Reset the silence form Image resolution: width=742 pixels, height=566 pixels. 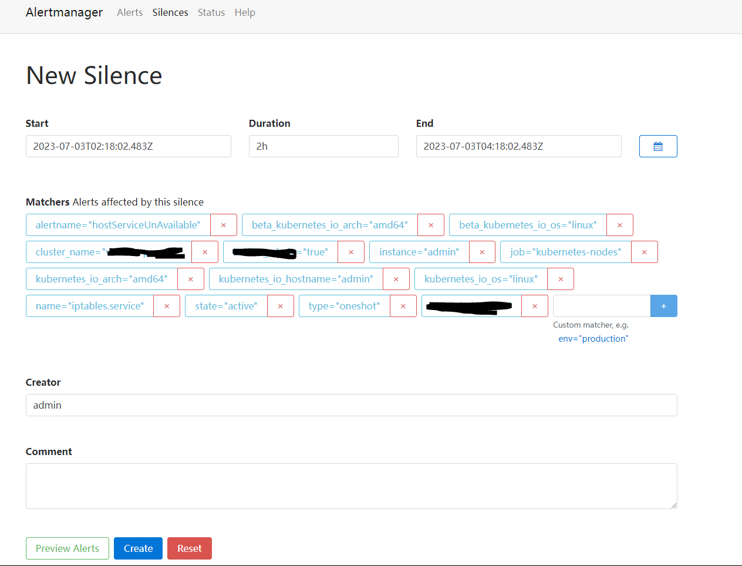[189, 548]
